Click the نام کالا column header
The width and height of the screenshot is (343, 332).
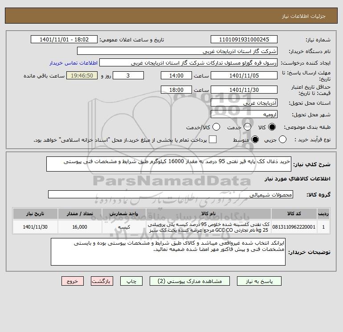(x=208, y=213)
